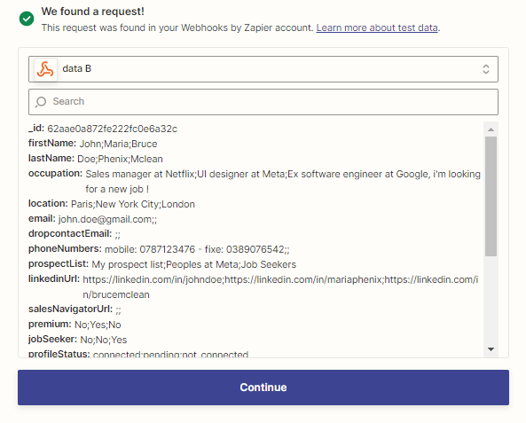Image resolution: width=526 pixels, height=423 pixels.
Task: Select the jobSeeker field row
Action: [x=78, y=340]
